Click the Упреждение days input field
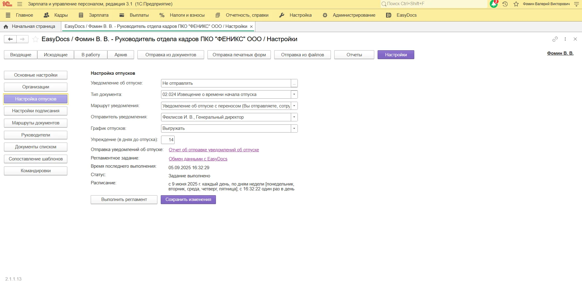582x286 pixels. pos(168,140)
